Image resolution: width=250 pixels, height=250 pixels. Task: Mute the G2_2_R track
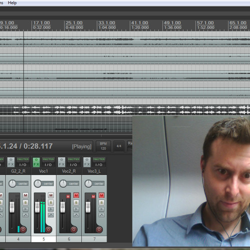[25, 195]
